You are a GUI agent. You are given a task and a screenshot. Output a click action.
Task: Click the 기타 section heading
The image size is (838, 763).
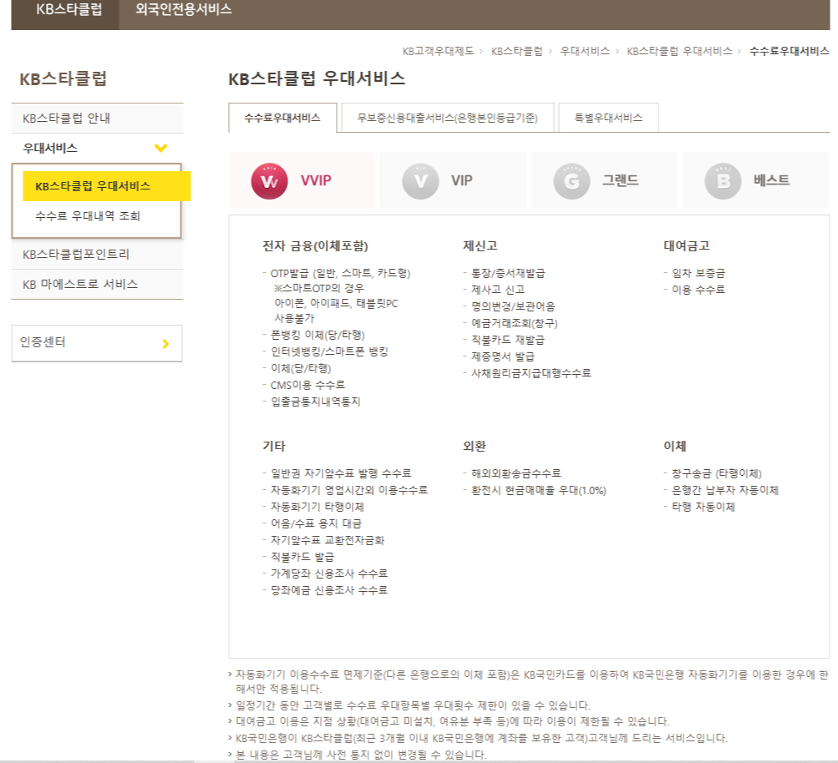274,447
